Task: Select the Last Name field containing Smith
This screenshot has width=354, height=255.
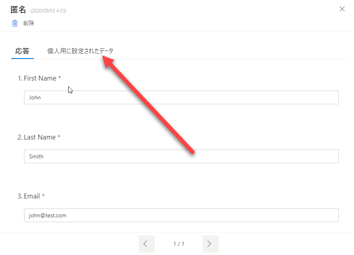Action: click(x=181, y=156)
